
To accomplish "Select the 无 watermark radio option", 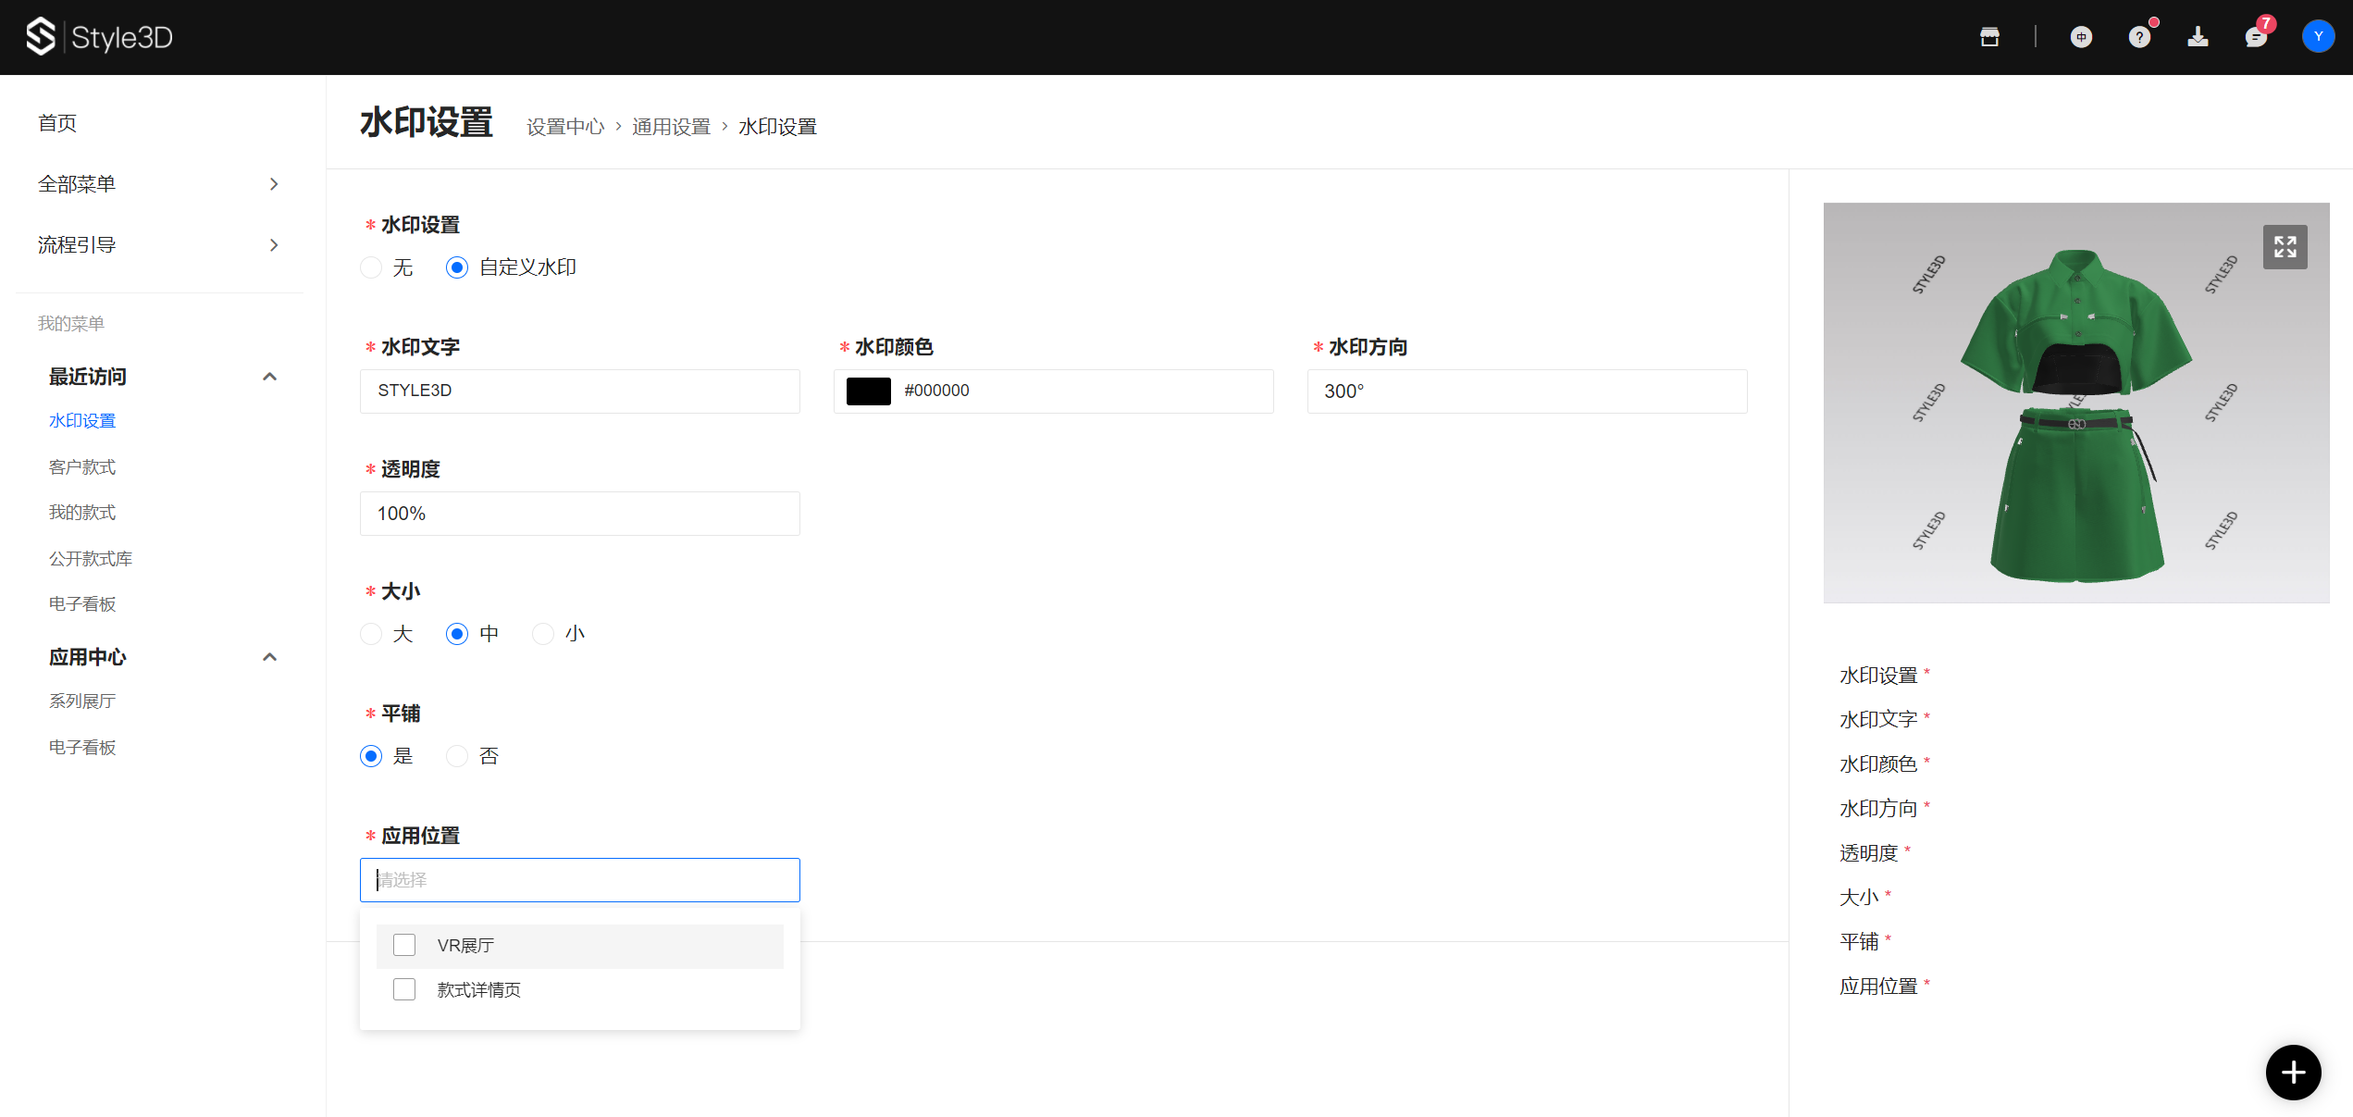I will (x=371, y=267).
